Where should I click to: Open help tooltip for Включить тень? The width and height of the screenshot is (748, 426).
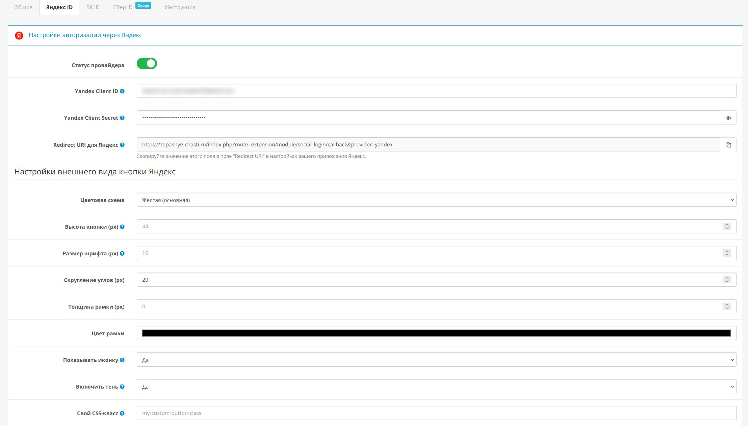tap(122, 387)
